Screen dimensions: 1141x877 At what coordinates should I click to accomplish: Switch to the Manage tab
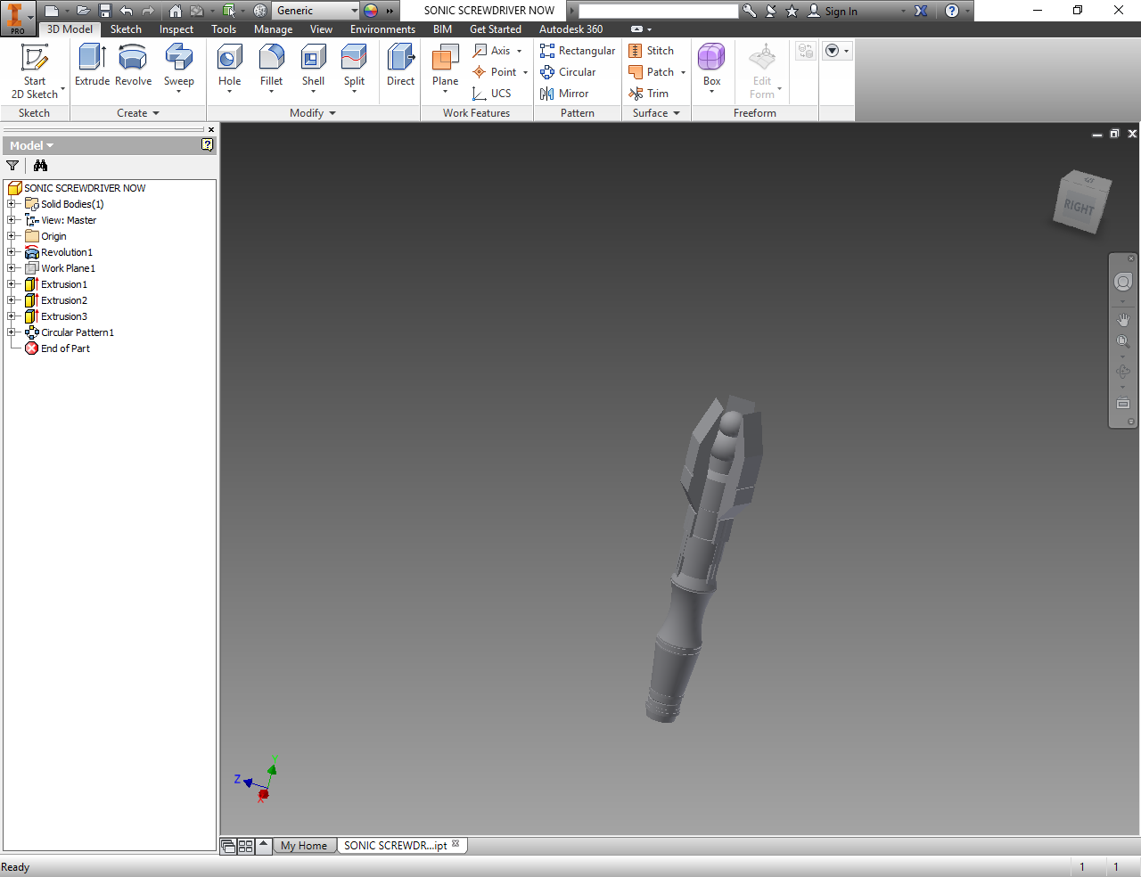273,29
